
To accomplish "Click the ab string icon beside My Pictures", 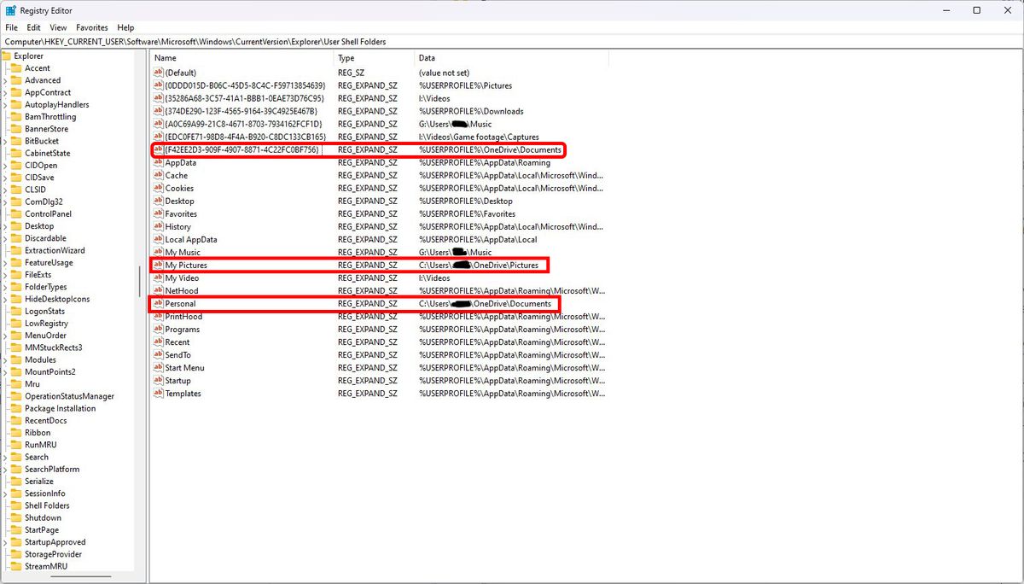I will point(159,265).
